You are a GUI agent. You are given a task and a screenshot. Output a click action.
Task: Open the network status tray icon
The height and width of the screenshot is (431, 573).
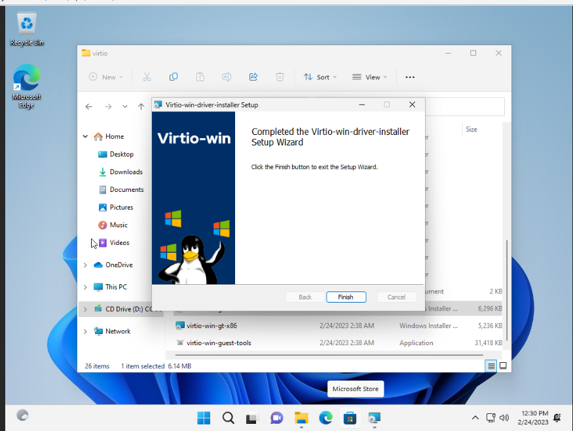[x=490, y=417]
